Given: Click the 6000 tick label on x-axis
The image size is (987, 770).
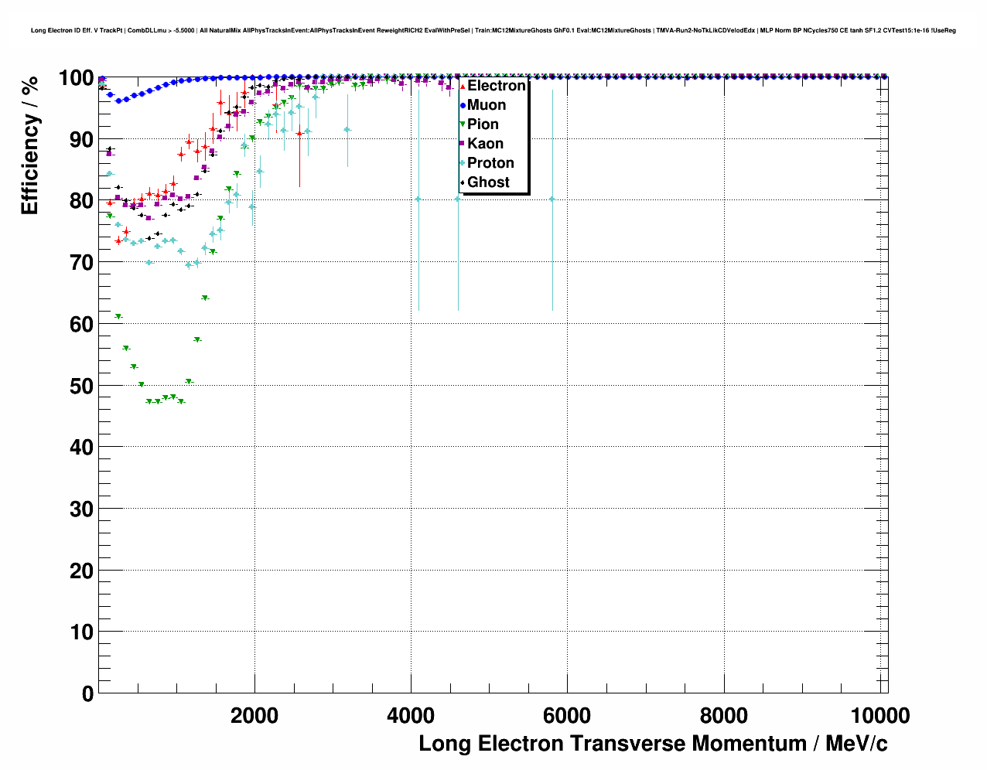Looking at the screenshot, I should (x=567, y=716).
